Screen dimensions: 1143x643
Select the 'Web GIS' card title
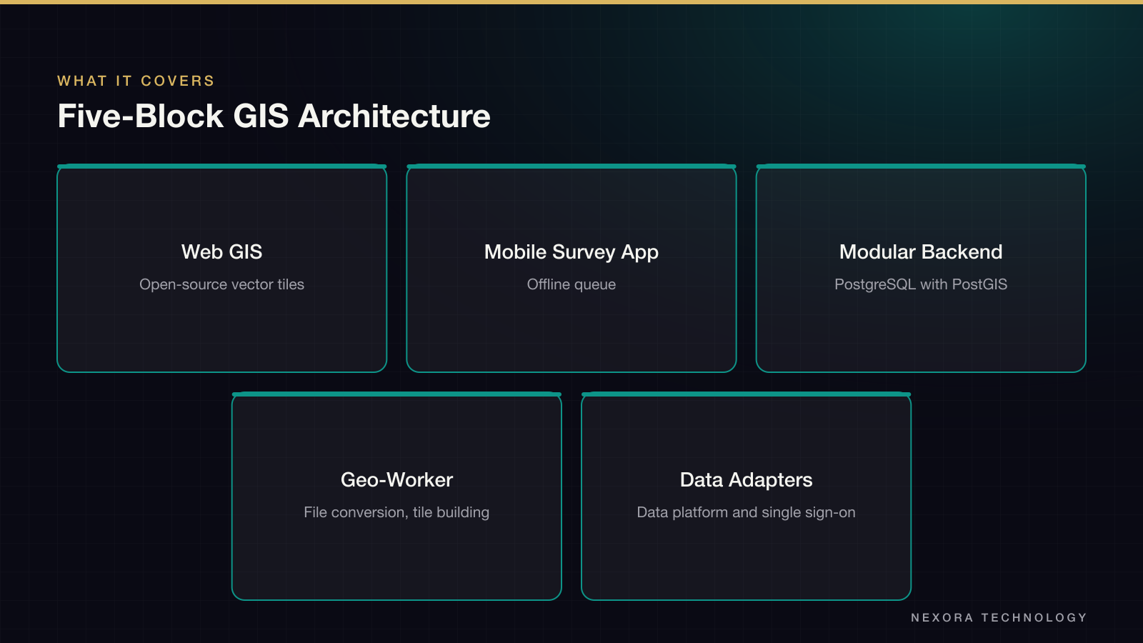point(221,251)
